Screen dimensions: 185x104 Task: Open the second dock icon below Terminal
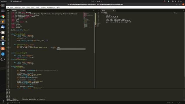point(3,11)
